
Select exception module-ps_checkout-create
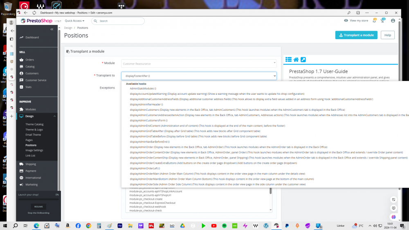pos(146,199)
